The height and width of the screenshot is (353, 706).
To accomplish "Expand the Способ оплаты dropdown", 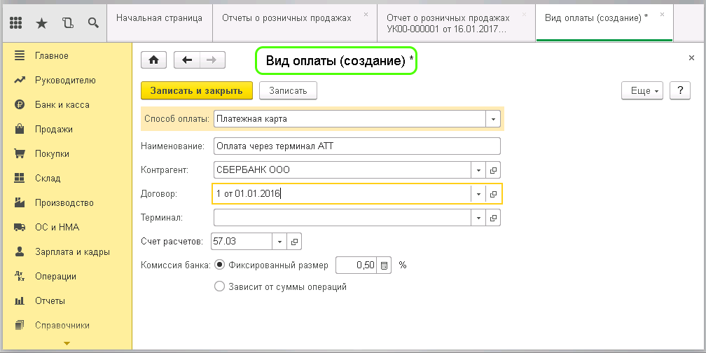I will click(x=494, y=119).
